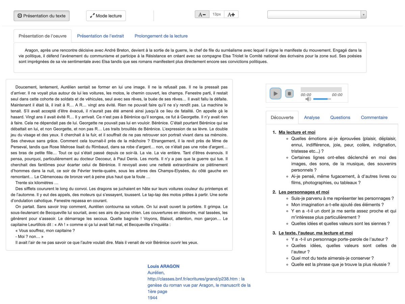Click question 'Mon imagination a-t-elle ajouté des éléments ?'
Screen dimensions: 405x304
click(x=337, y=205)
